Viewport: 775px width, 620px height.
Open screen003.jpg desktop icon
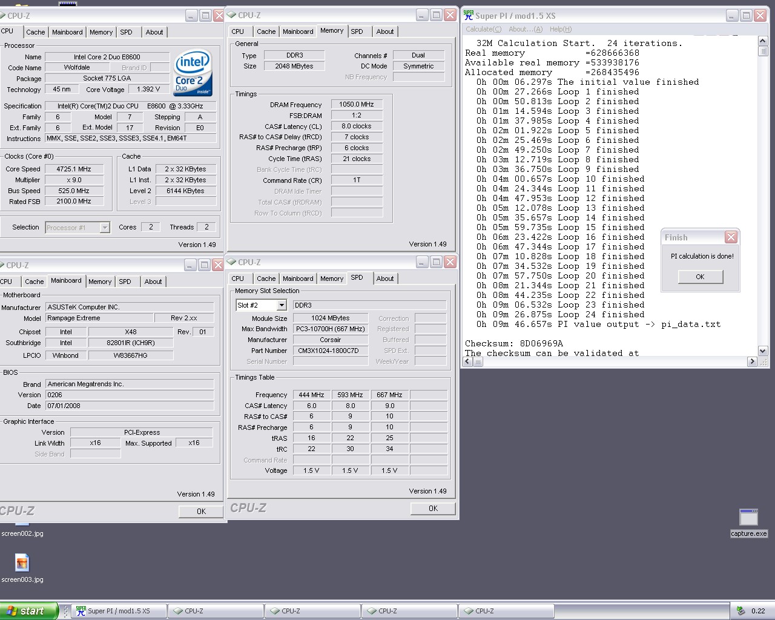click(22, 568)
